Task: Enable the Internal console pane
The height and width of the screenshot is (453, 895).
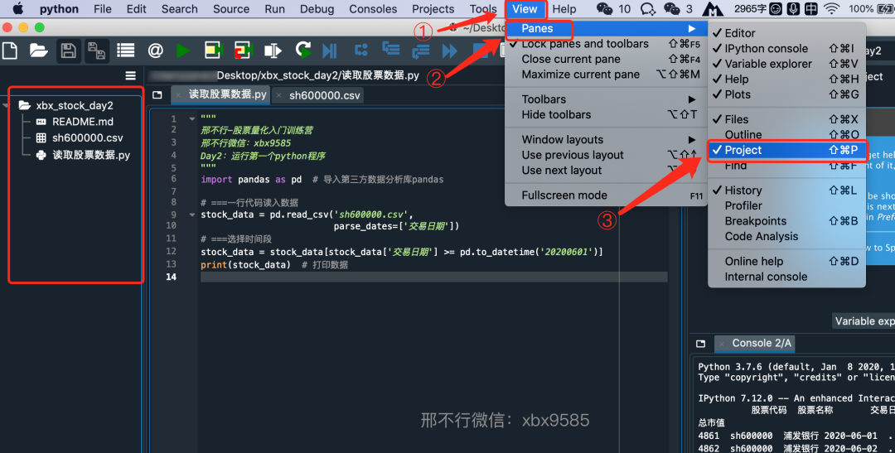Action: [x=786, y=277]
